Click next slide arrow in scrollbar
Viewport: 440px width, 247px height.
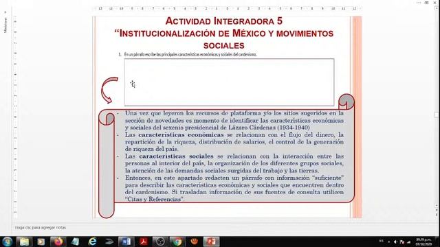point(437,215)
